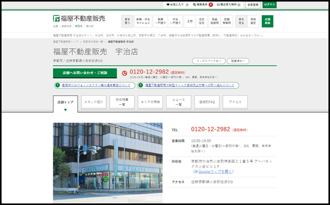Screen dimensions: 330x205
Task: Open the 家を買う menu item
Action: click(x=127, y=21)
